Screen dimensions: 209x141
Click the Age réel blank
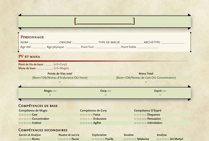39,47
